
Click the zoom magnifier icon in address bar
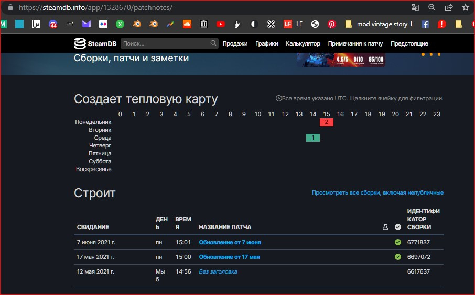432,8
